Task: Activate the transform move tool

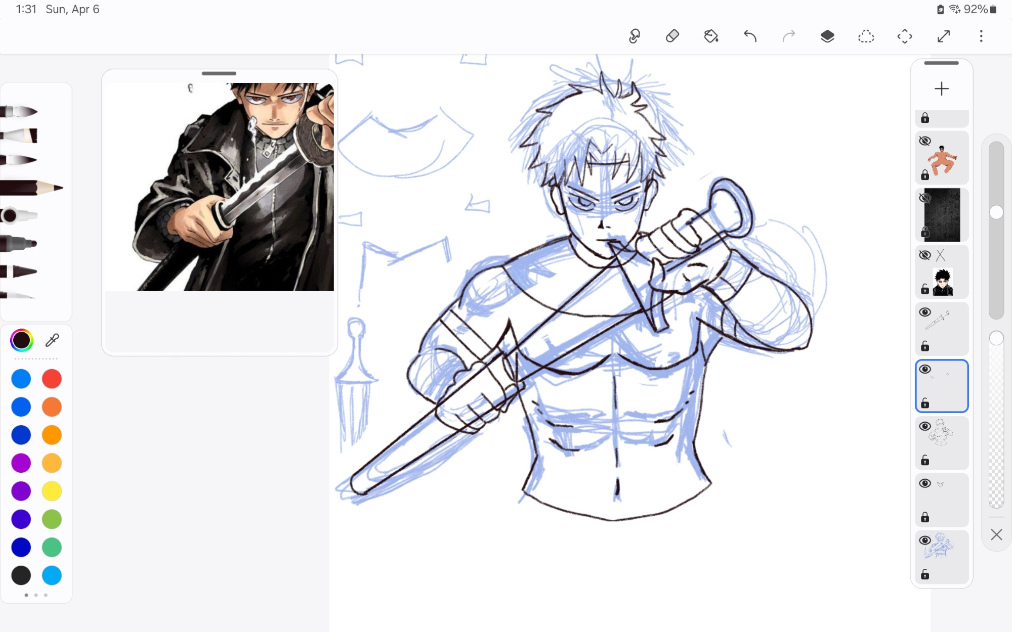Action: (x=905, y=36)
